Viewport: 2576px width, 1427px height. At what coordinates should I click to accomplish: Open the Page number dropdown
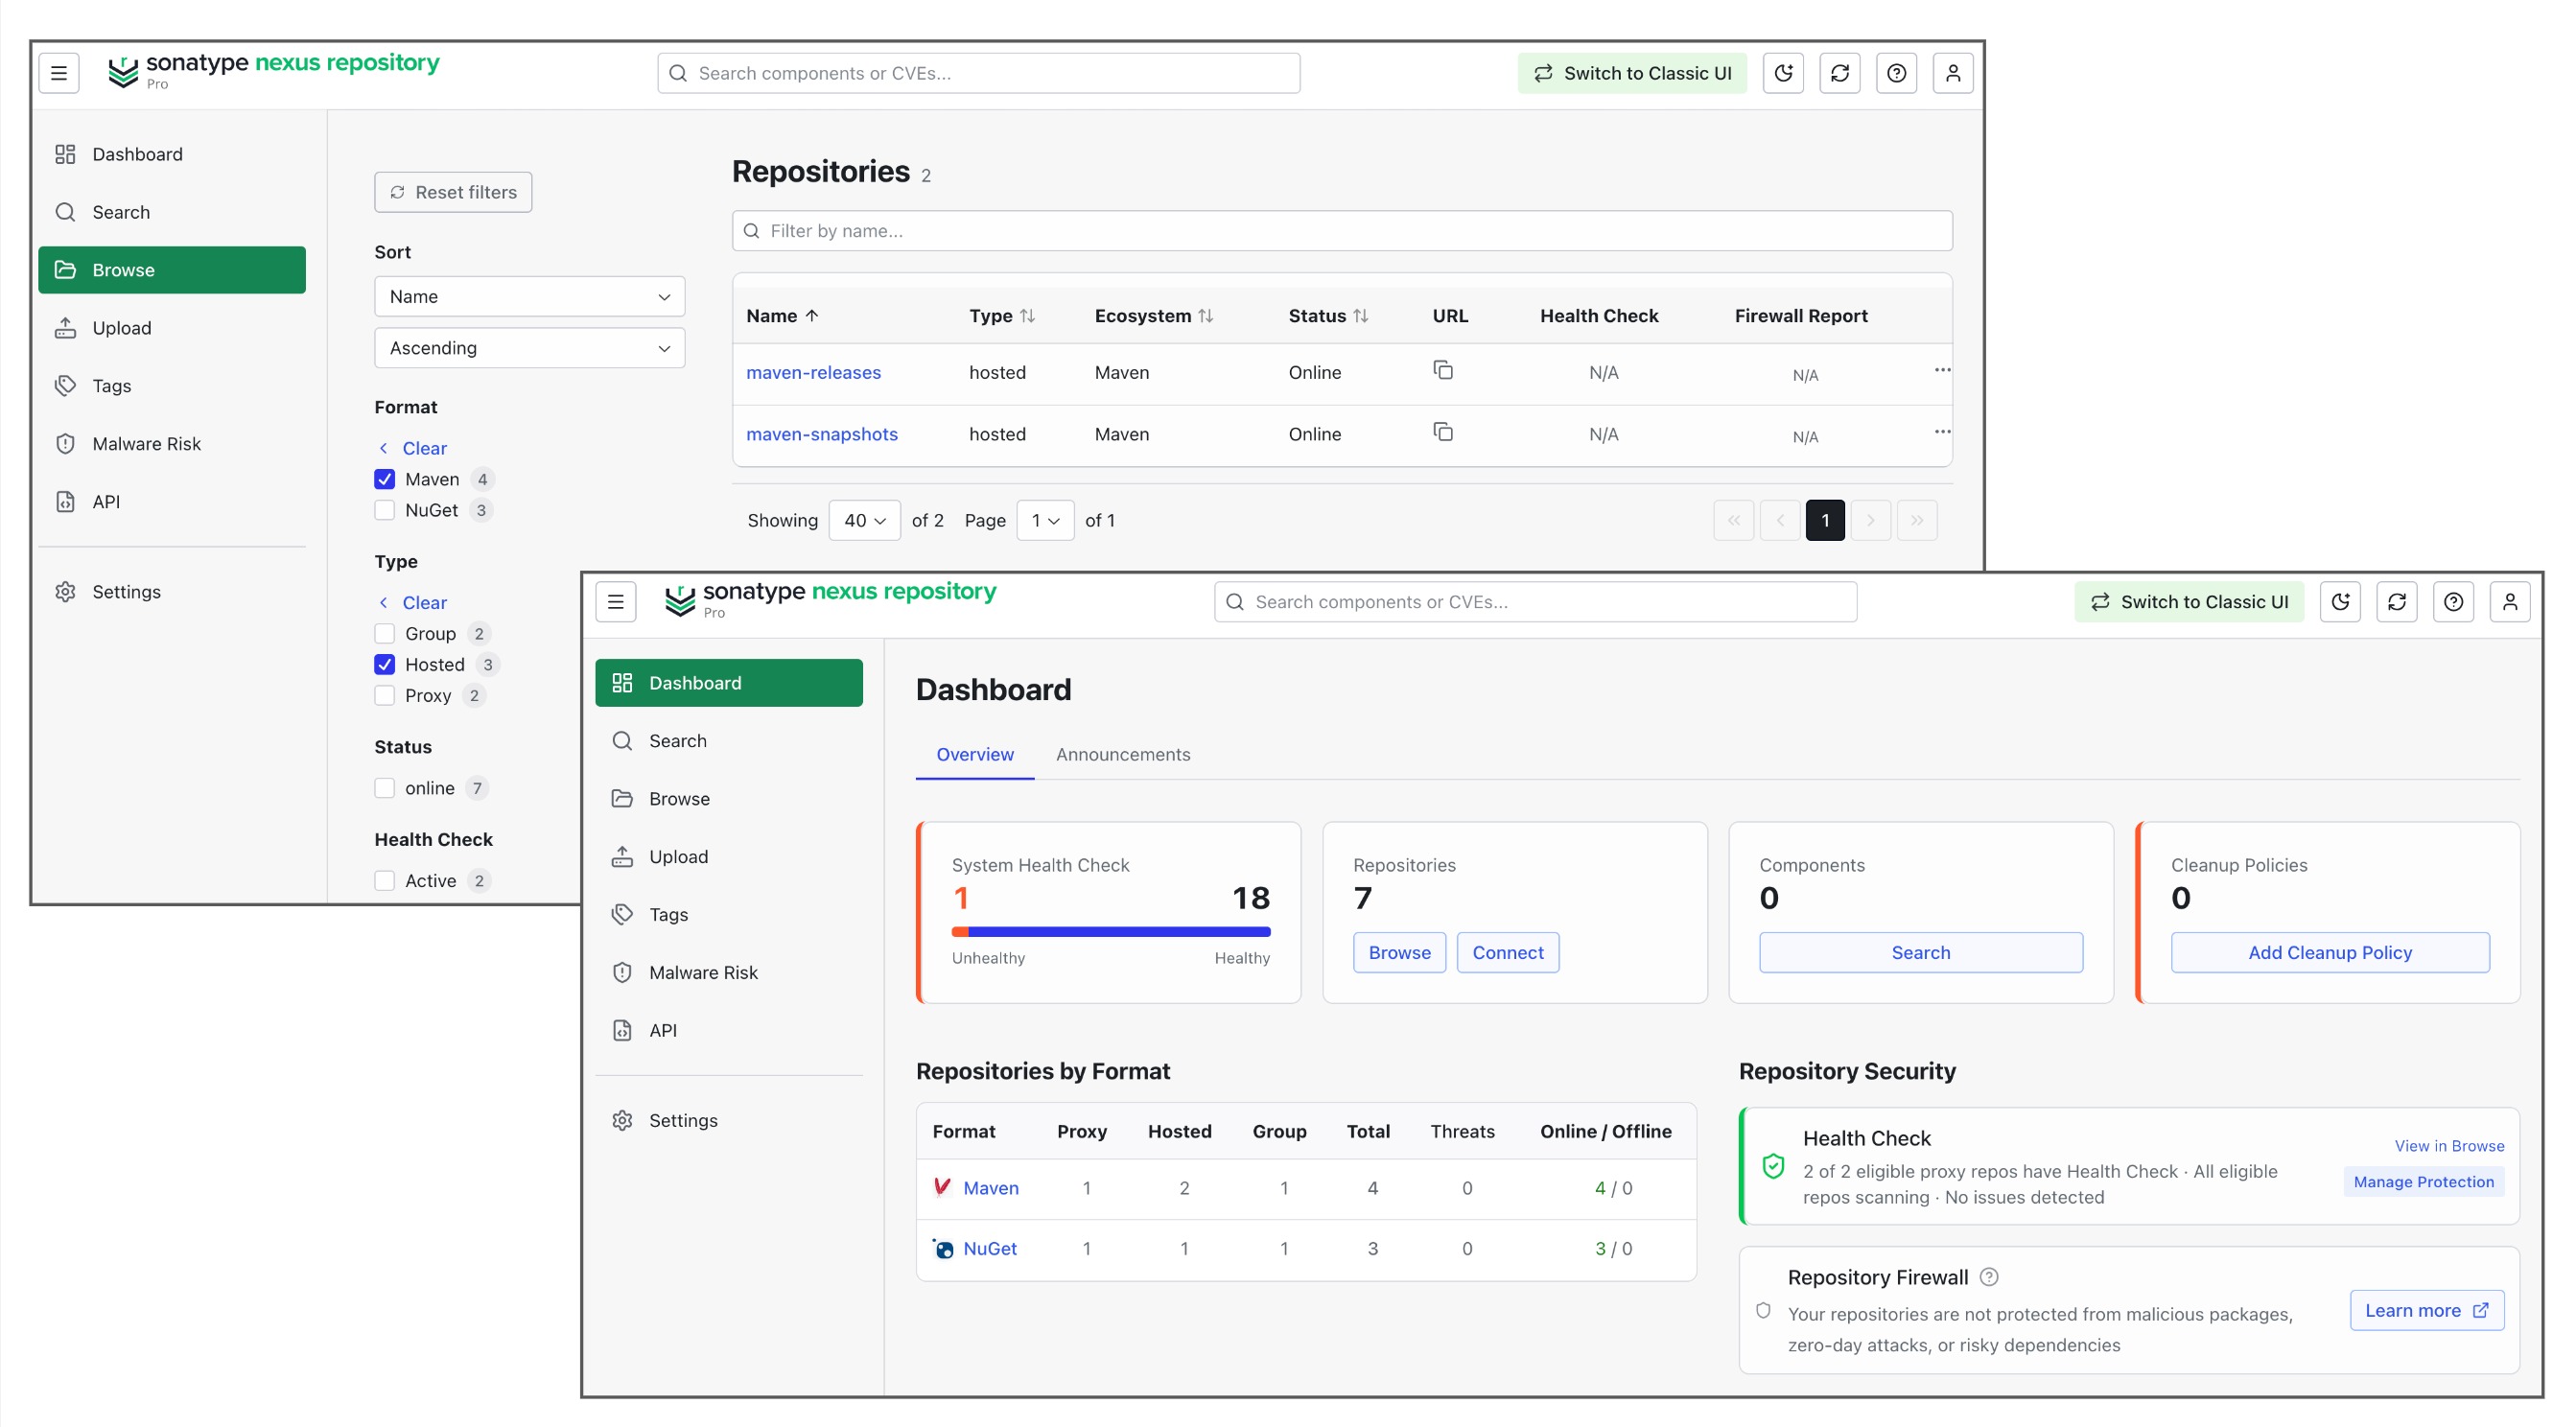[1045, 520]
